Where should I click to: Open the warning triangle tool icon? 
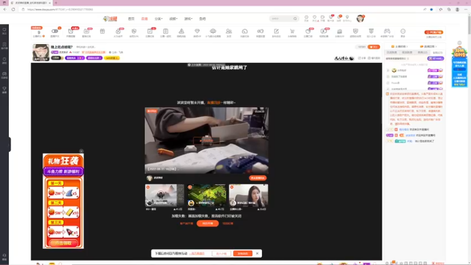(x=181, y=32)
